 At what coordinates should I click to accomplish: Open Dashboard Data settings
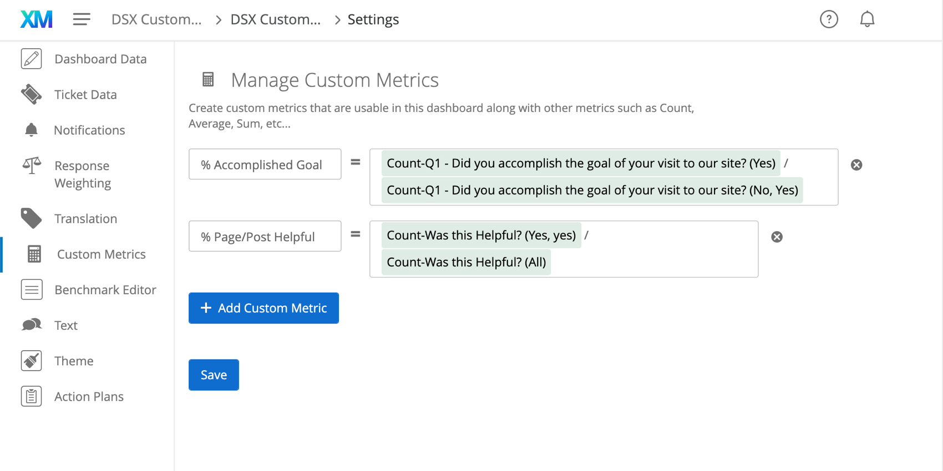tap(100, 59)
